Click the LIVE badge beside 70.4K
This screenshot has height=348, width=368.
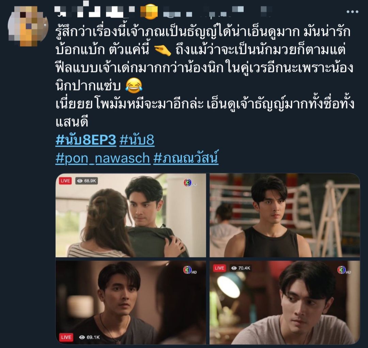coord(219,268)
